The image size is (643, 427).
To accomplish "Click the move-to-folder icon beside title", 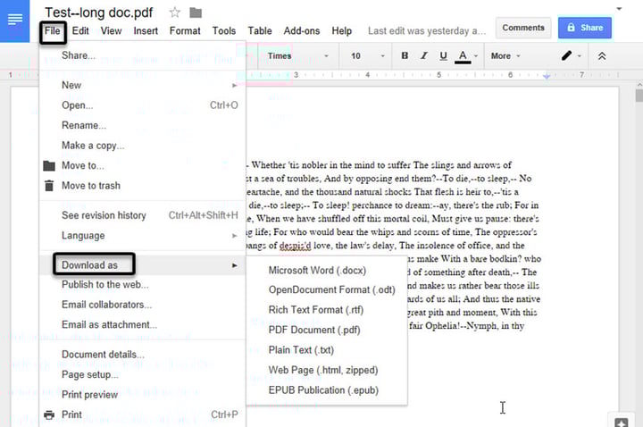I will point(196,13).
